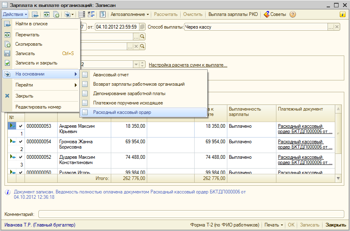
Task: Click calendar icon next to date field
Action: [x=142, y=27]
